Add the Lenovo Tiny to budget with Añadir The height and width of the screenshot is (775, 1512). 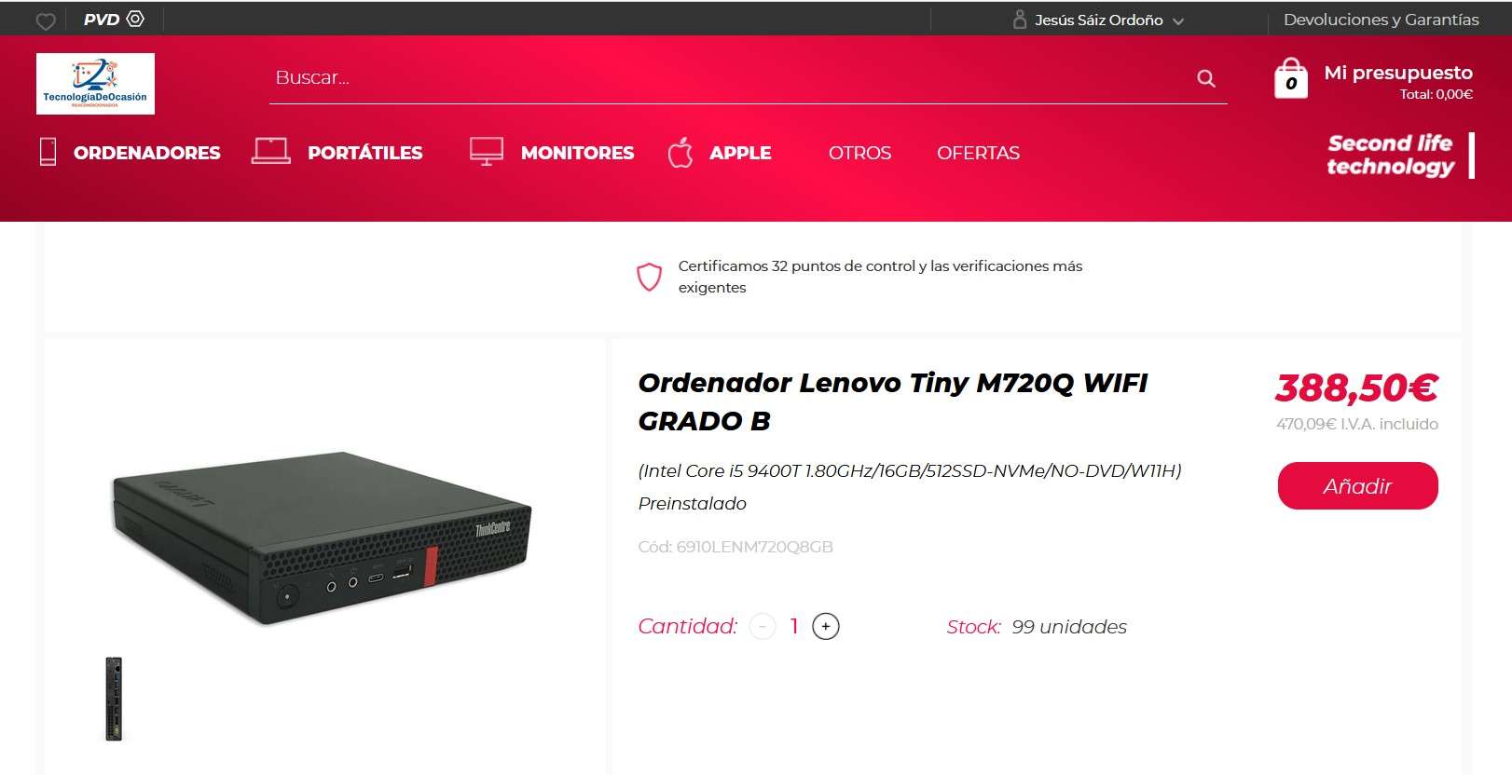point(1357,485)
